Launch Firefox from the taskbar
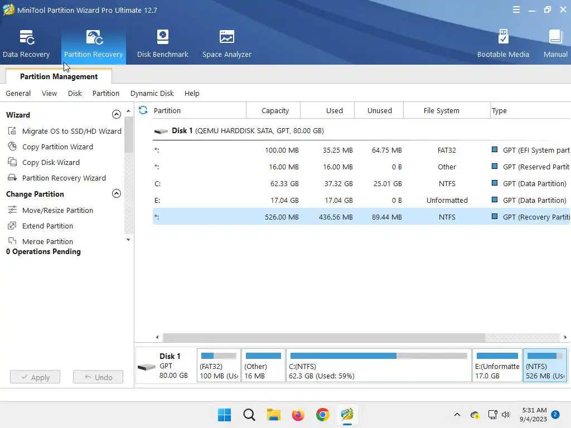 [x=298, y=415]
